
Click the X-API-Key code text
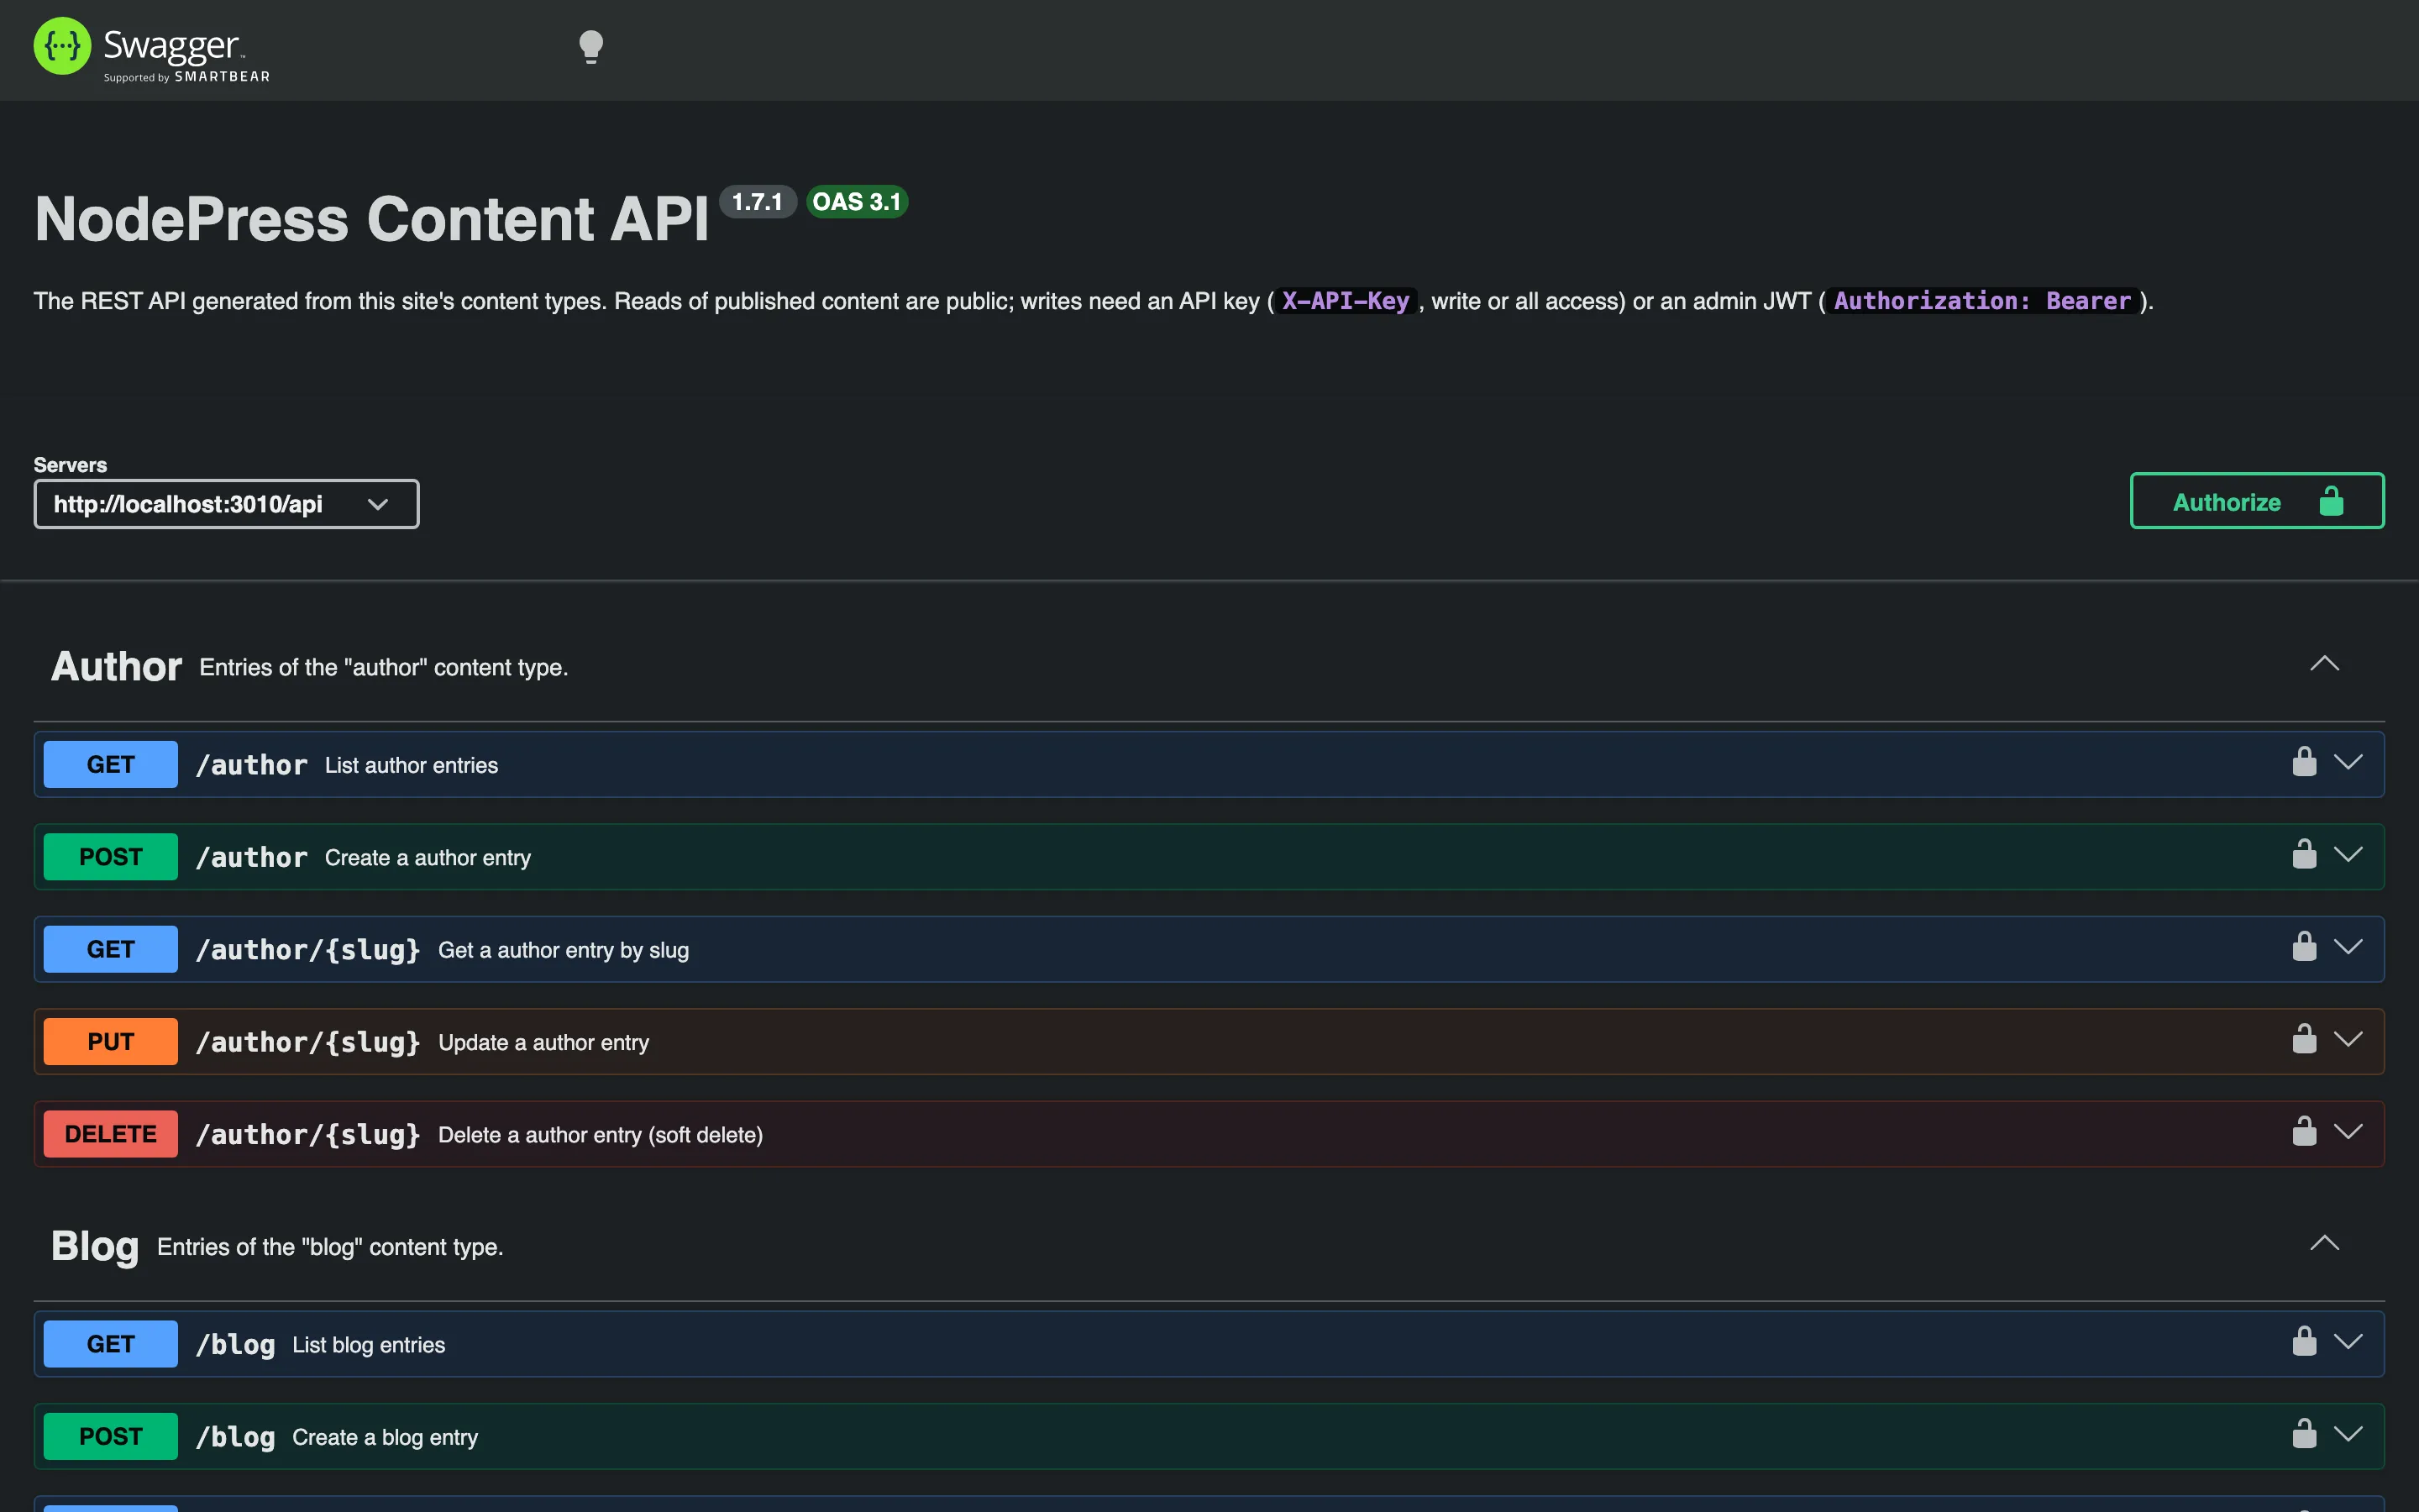pyautogui.click(x=1346, y=301)
